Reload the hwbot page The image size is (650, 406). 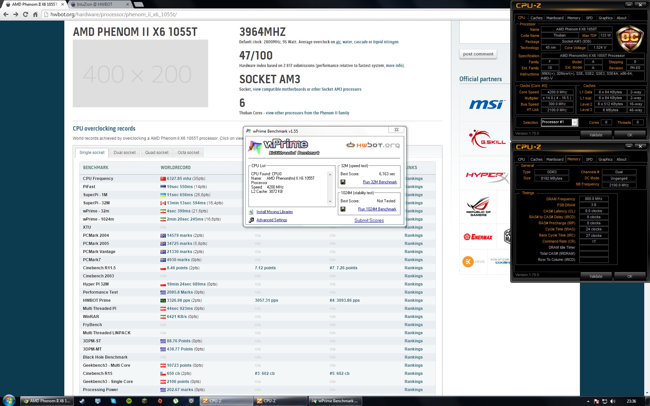(25, 15)
